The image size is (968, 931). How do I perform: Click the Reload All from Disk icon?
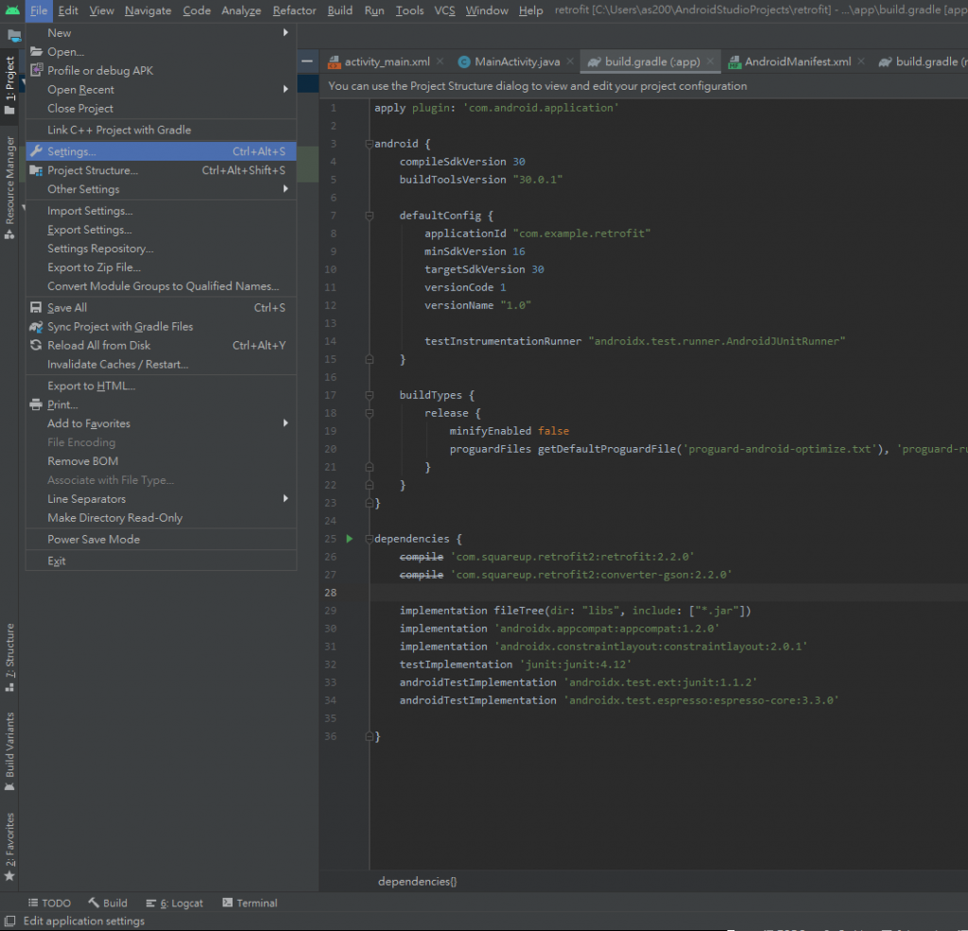click(37, 345)
